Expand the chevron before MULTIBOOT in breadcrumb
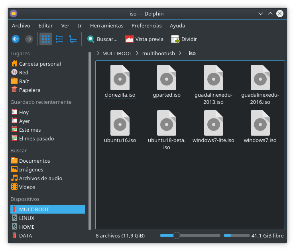This screenshot has height=251, width=295. pos(98,53)
